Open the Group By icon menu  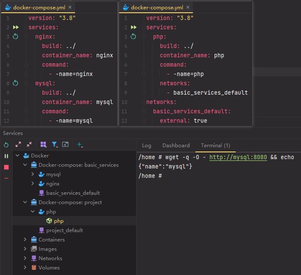43,144
